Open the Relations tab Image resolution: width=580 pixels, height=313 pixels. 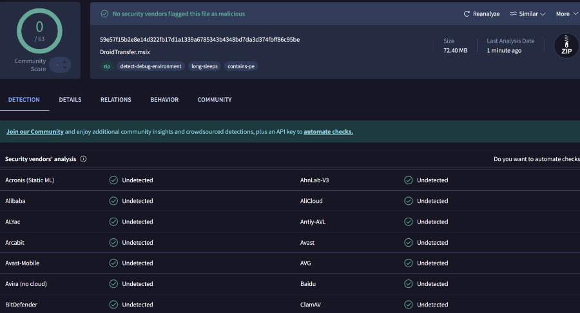(x=116, y=100)
